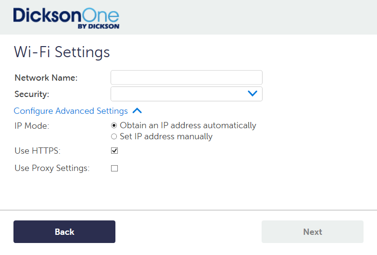Click the "Security:" label
The height and width of the screenshot is (255, 377).
(x=32, y=94)
